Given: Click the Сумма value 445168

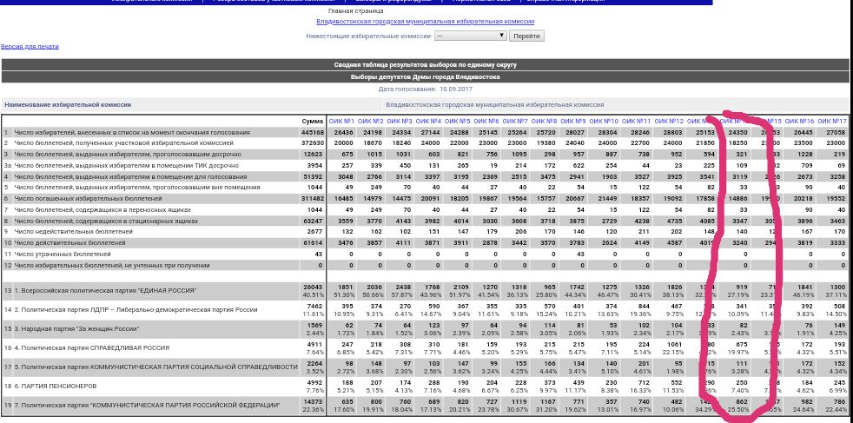Looking at the screenshot, I should pos(312,133).
